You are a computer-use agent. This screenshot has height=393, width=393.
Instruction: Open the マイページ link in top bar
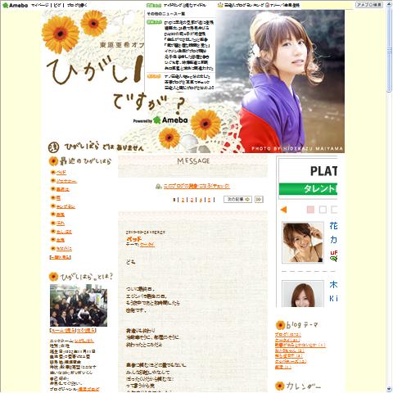[40, 5]
